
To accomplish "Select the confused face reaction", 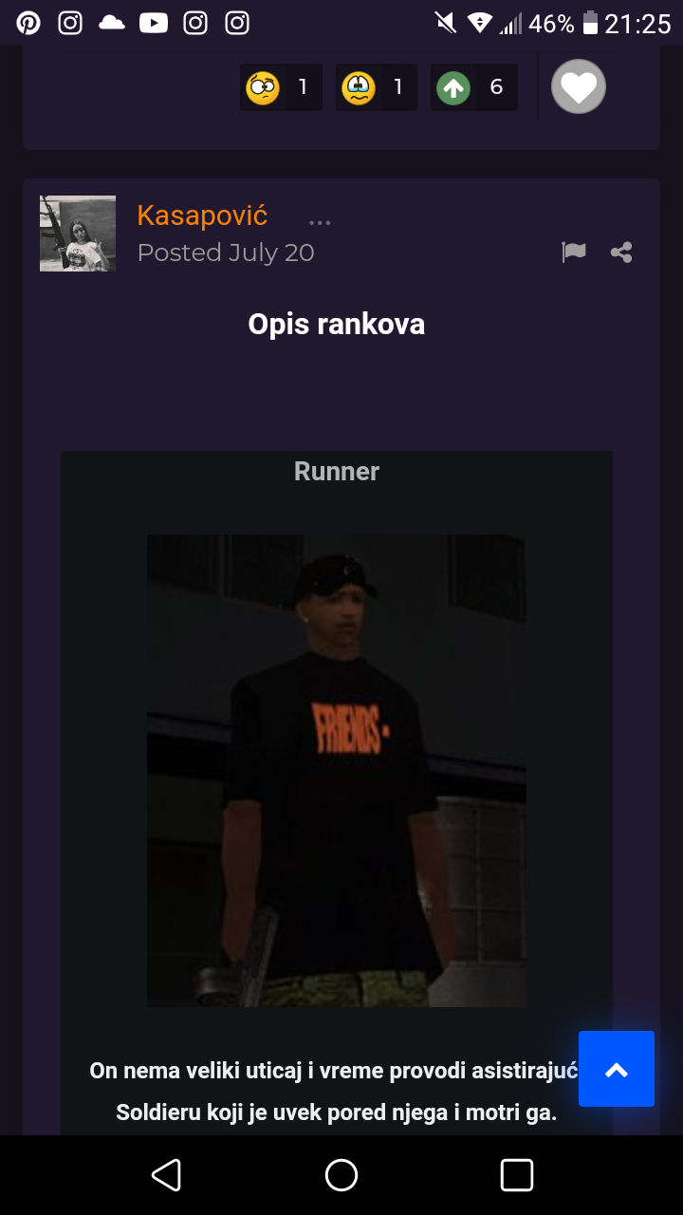I will coord(281,87).
